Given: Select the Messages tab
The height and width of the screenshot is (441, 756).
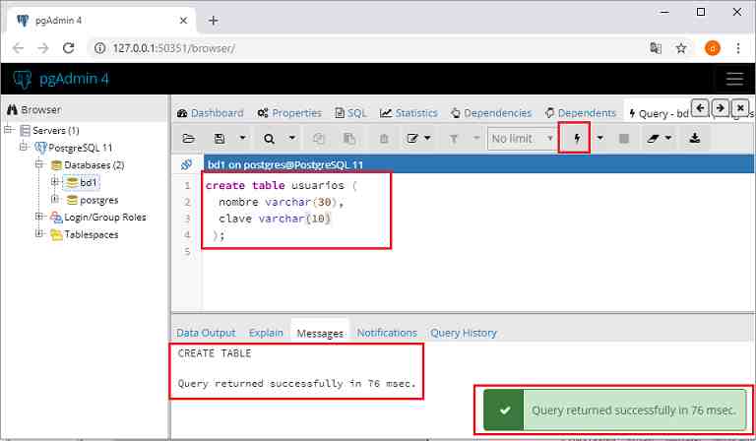Looking at the screenshot, I should tap(320, 333).
